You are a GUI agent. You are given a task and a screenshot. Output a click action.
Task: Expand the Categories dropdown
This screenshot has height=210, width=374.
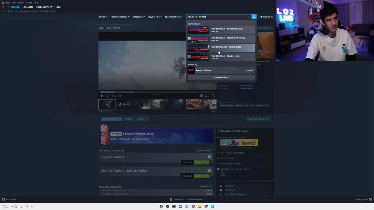[x=139, y=17]
